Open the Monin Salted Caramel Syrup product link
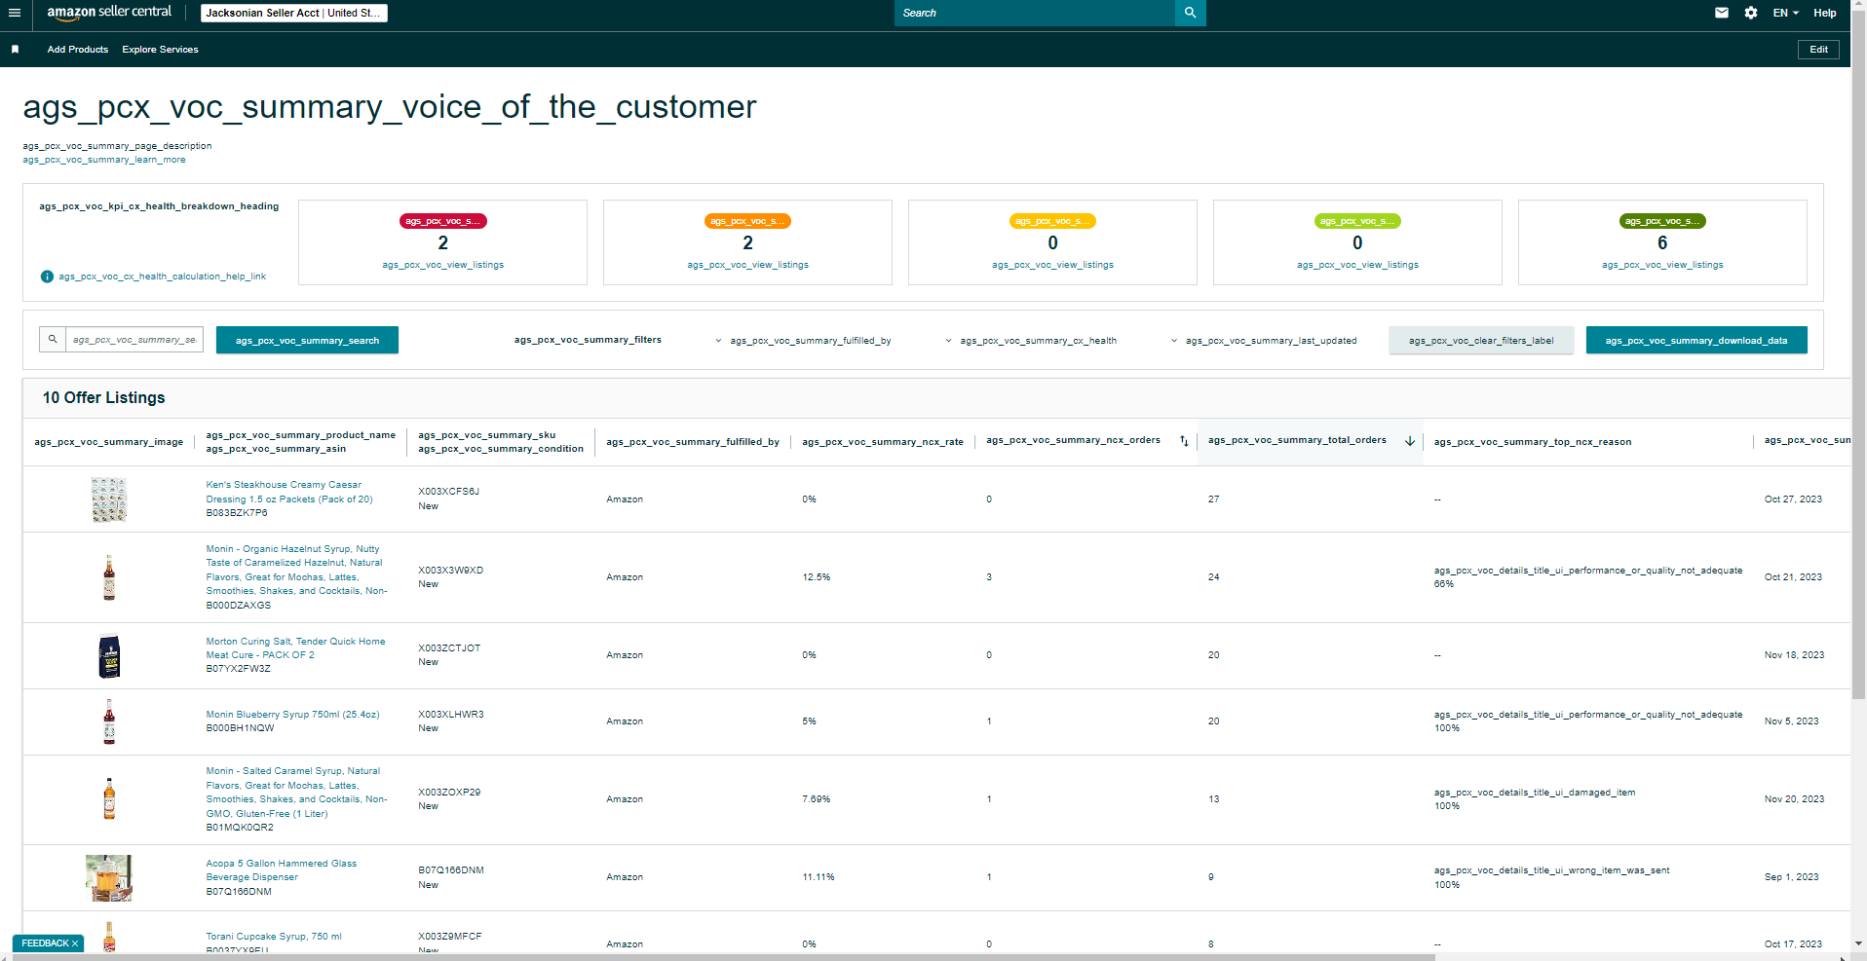 pos(296,792)
